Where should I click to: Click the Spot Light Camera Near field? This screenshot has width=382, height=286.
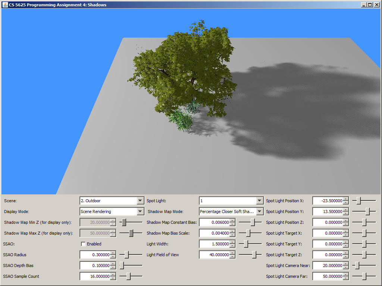(327, 266)
